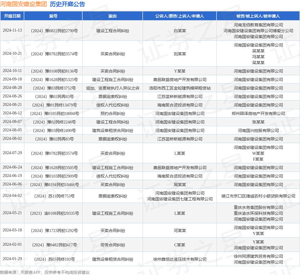The image size is (300, 275).
Task: Click the 劳务合同纠纷 cause cell
Action: (112, 245)
